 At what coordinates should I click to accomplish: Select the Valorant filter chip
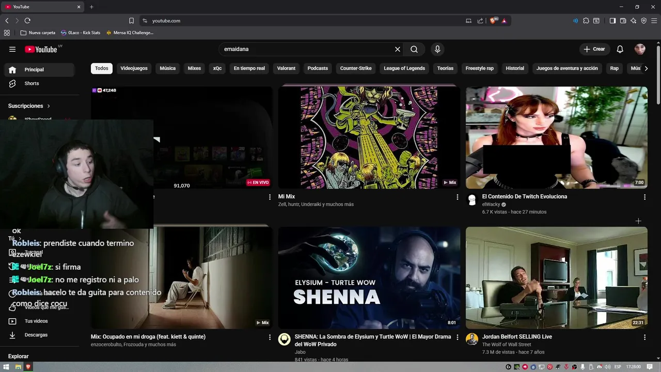[286, 68]
